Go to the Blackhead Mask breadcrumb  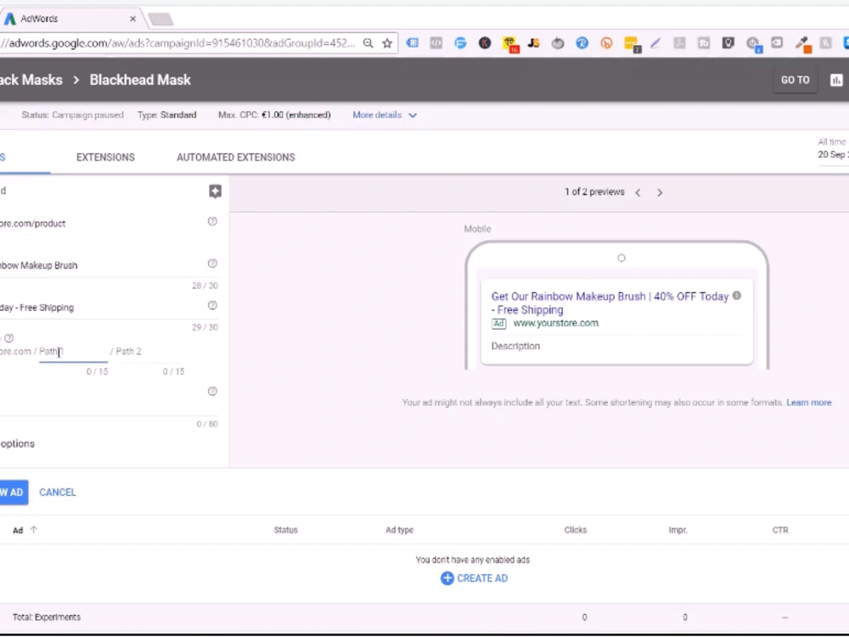(140, 80)
